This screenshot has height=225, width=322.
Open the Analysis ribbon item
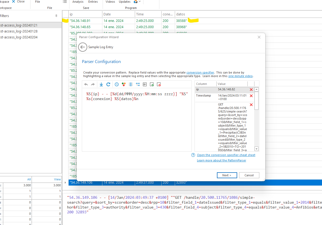pos(78,2)
